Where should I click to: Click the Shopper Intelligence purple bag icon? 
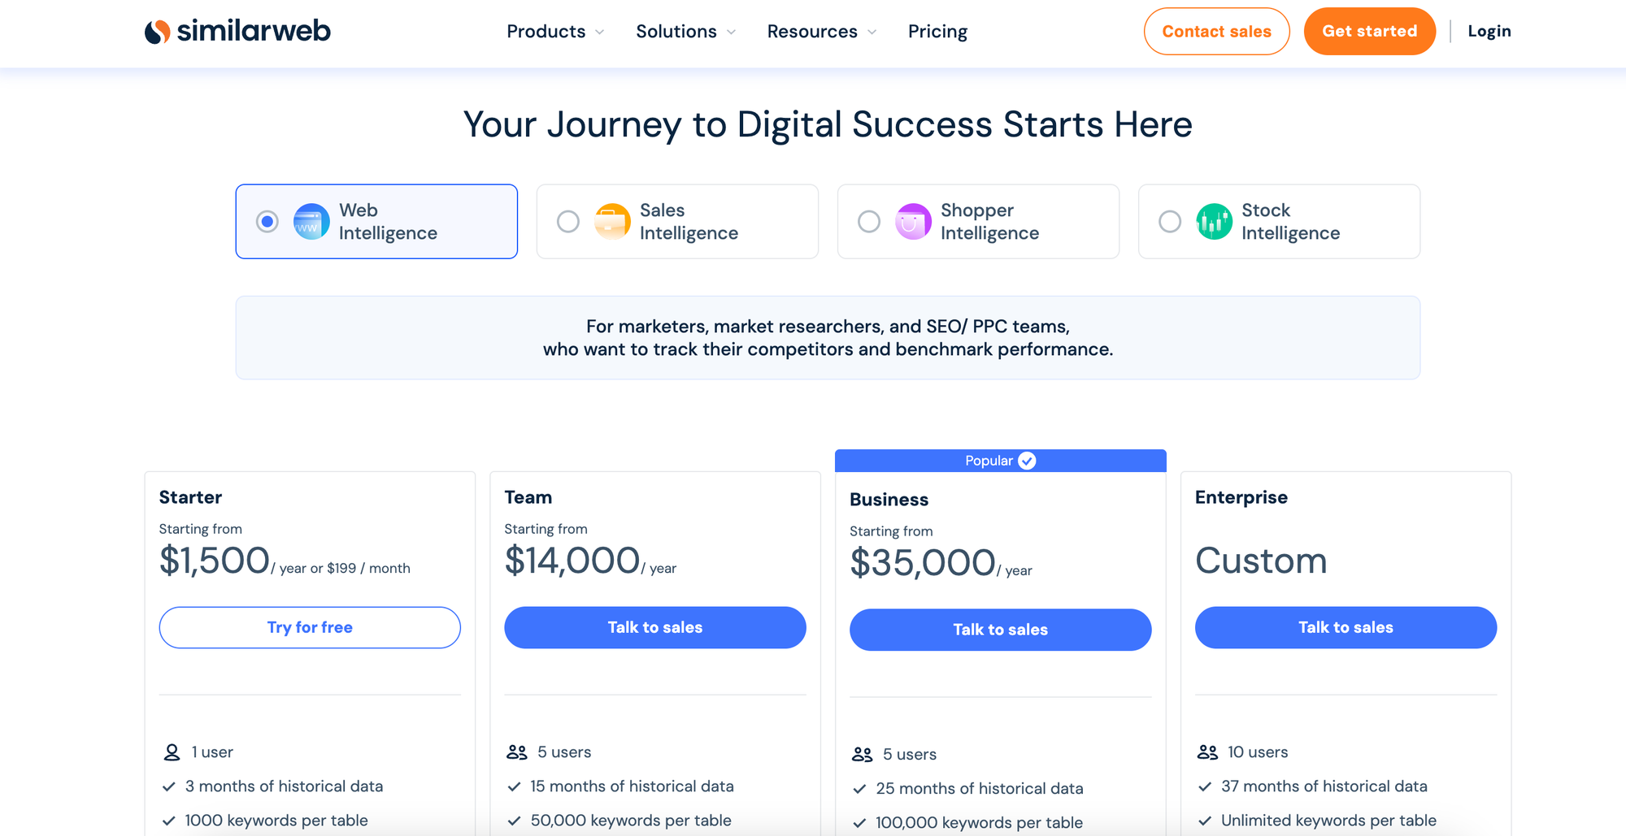(x=913, y=222)
